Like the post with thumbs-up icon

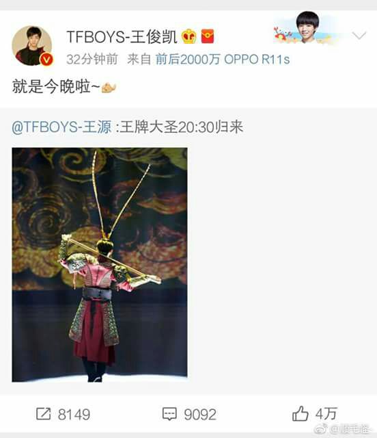[x=300, y=413]
